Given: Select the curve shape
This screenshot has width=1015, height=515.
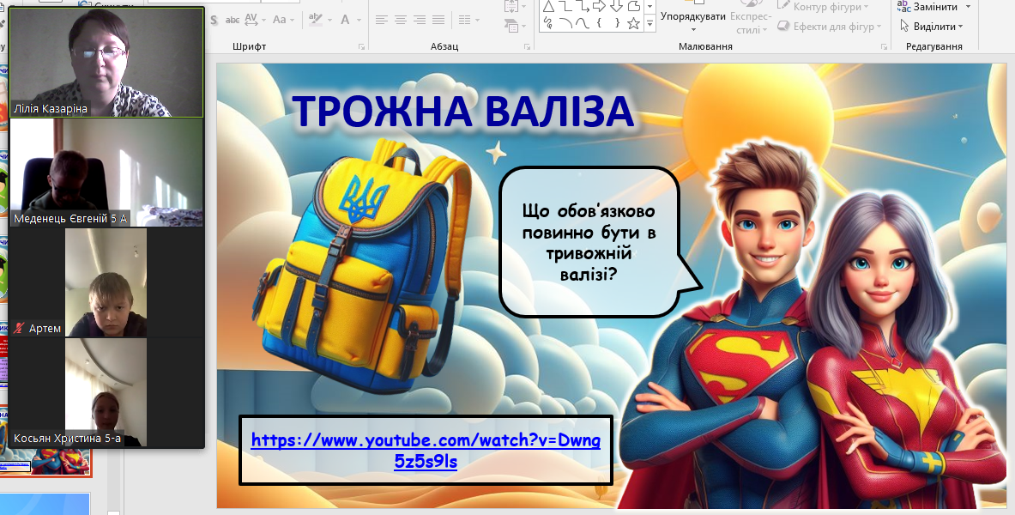Looking at the screenshot, I should coord(583,23).
